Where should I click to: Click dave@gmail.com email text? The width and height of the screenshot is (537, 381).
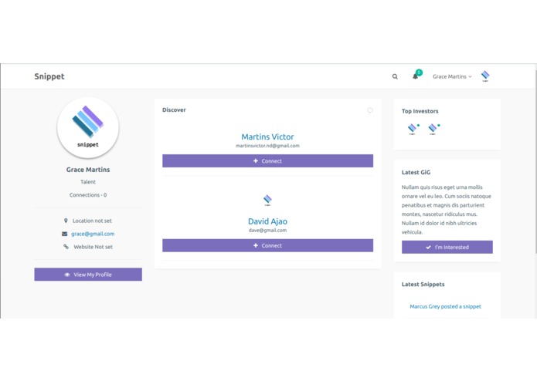pos(267,231)
